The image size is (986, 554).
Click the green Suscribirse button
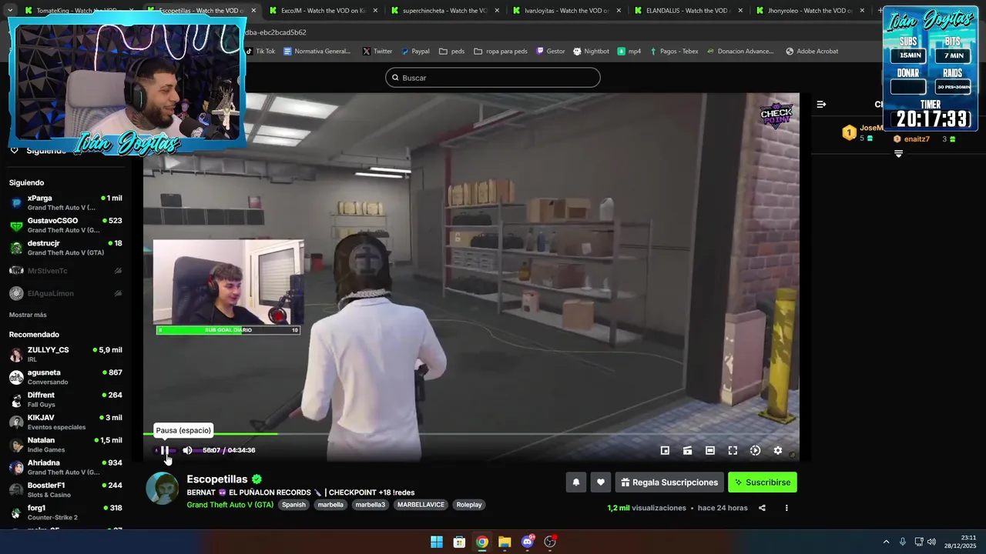pos(763,482)
